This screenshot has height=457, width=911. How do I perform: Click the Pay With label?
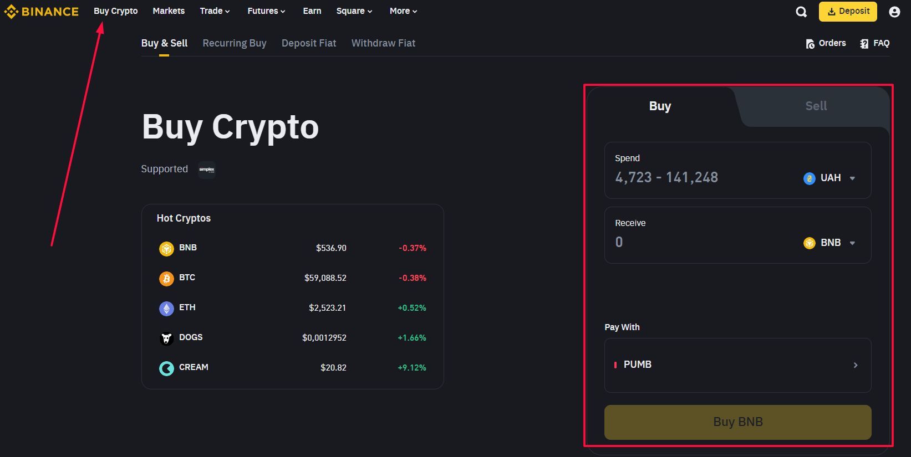[622, 327]
